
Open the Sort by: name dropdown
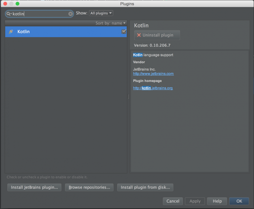coord(110,23)
